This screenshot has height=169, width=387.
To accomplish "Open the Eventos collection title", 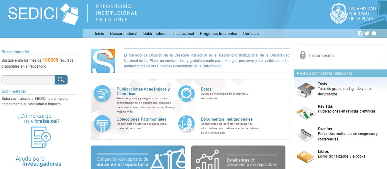I will pos(325,129).
